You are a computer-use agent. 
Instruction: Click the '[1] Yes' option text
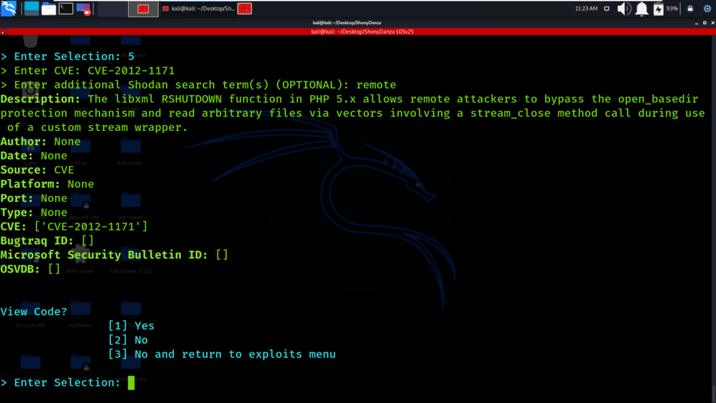click(132, 326)
